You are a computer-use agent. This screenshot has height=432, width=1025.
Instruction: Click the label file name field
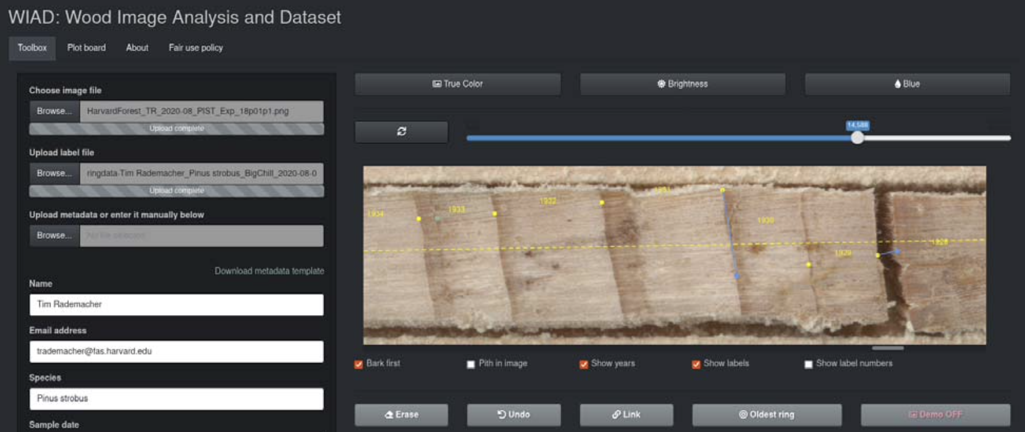[201, 174]
